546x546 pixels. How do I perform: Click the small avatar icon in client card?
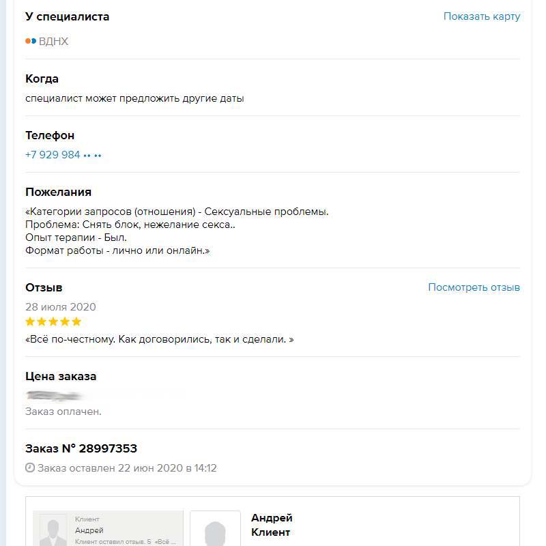coord(53,531)
